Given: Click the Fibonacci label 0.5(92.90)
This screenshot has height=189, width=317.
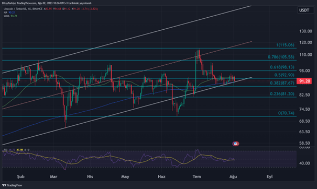Looking at the screenshot, I should pyautogui.click(x=284, y=75).
